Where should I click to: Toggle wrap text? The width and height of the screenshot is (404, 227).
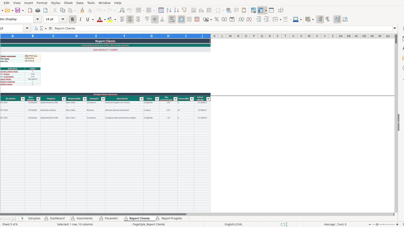[x=172, y=20]
